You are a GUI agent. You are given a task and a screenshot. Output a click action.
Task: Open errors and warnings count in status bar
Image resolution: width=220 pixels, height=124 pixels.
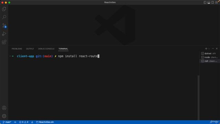pyautogui.click(x=24, y=122)
